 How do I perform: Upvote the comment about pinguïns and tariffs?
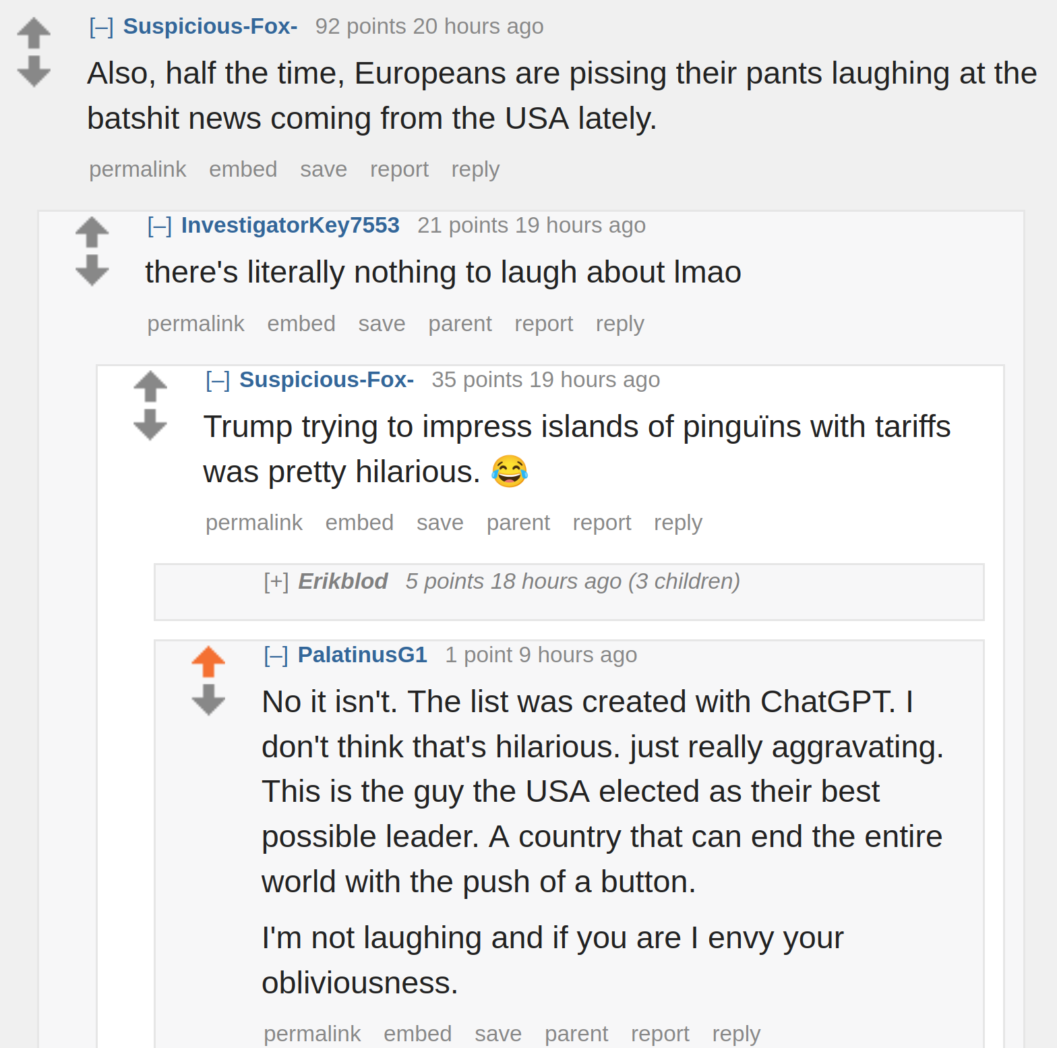(150, 386)
